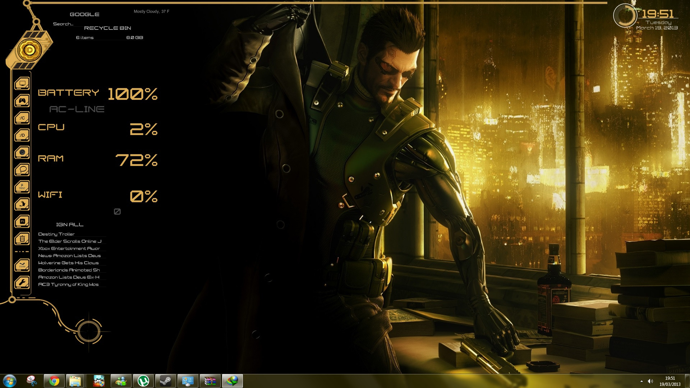Open the RECYCLE BIN widget label
This screenshot has width=690, height=388.
click(107, 28)
